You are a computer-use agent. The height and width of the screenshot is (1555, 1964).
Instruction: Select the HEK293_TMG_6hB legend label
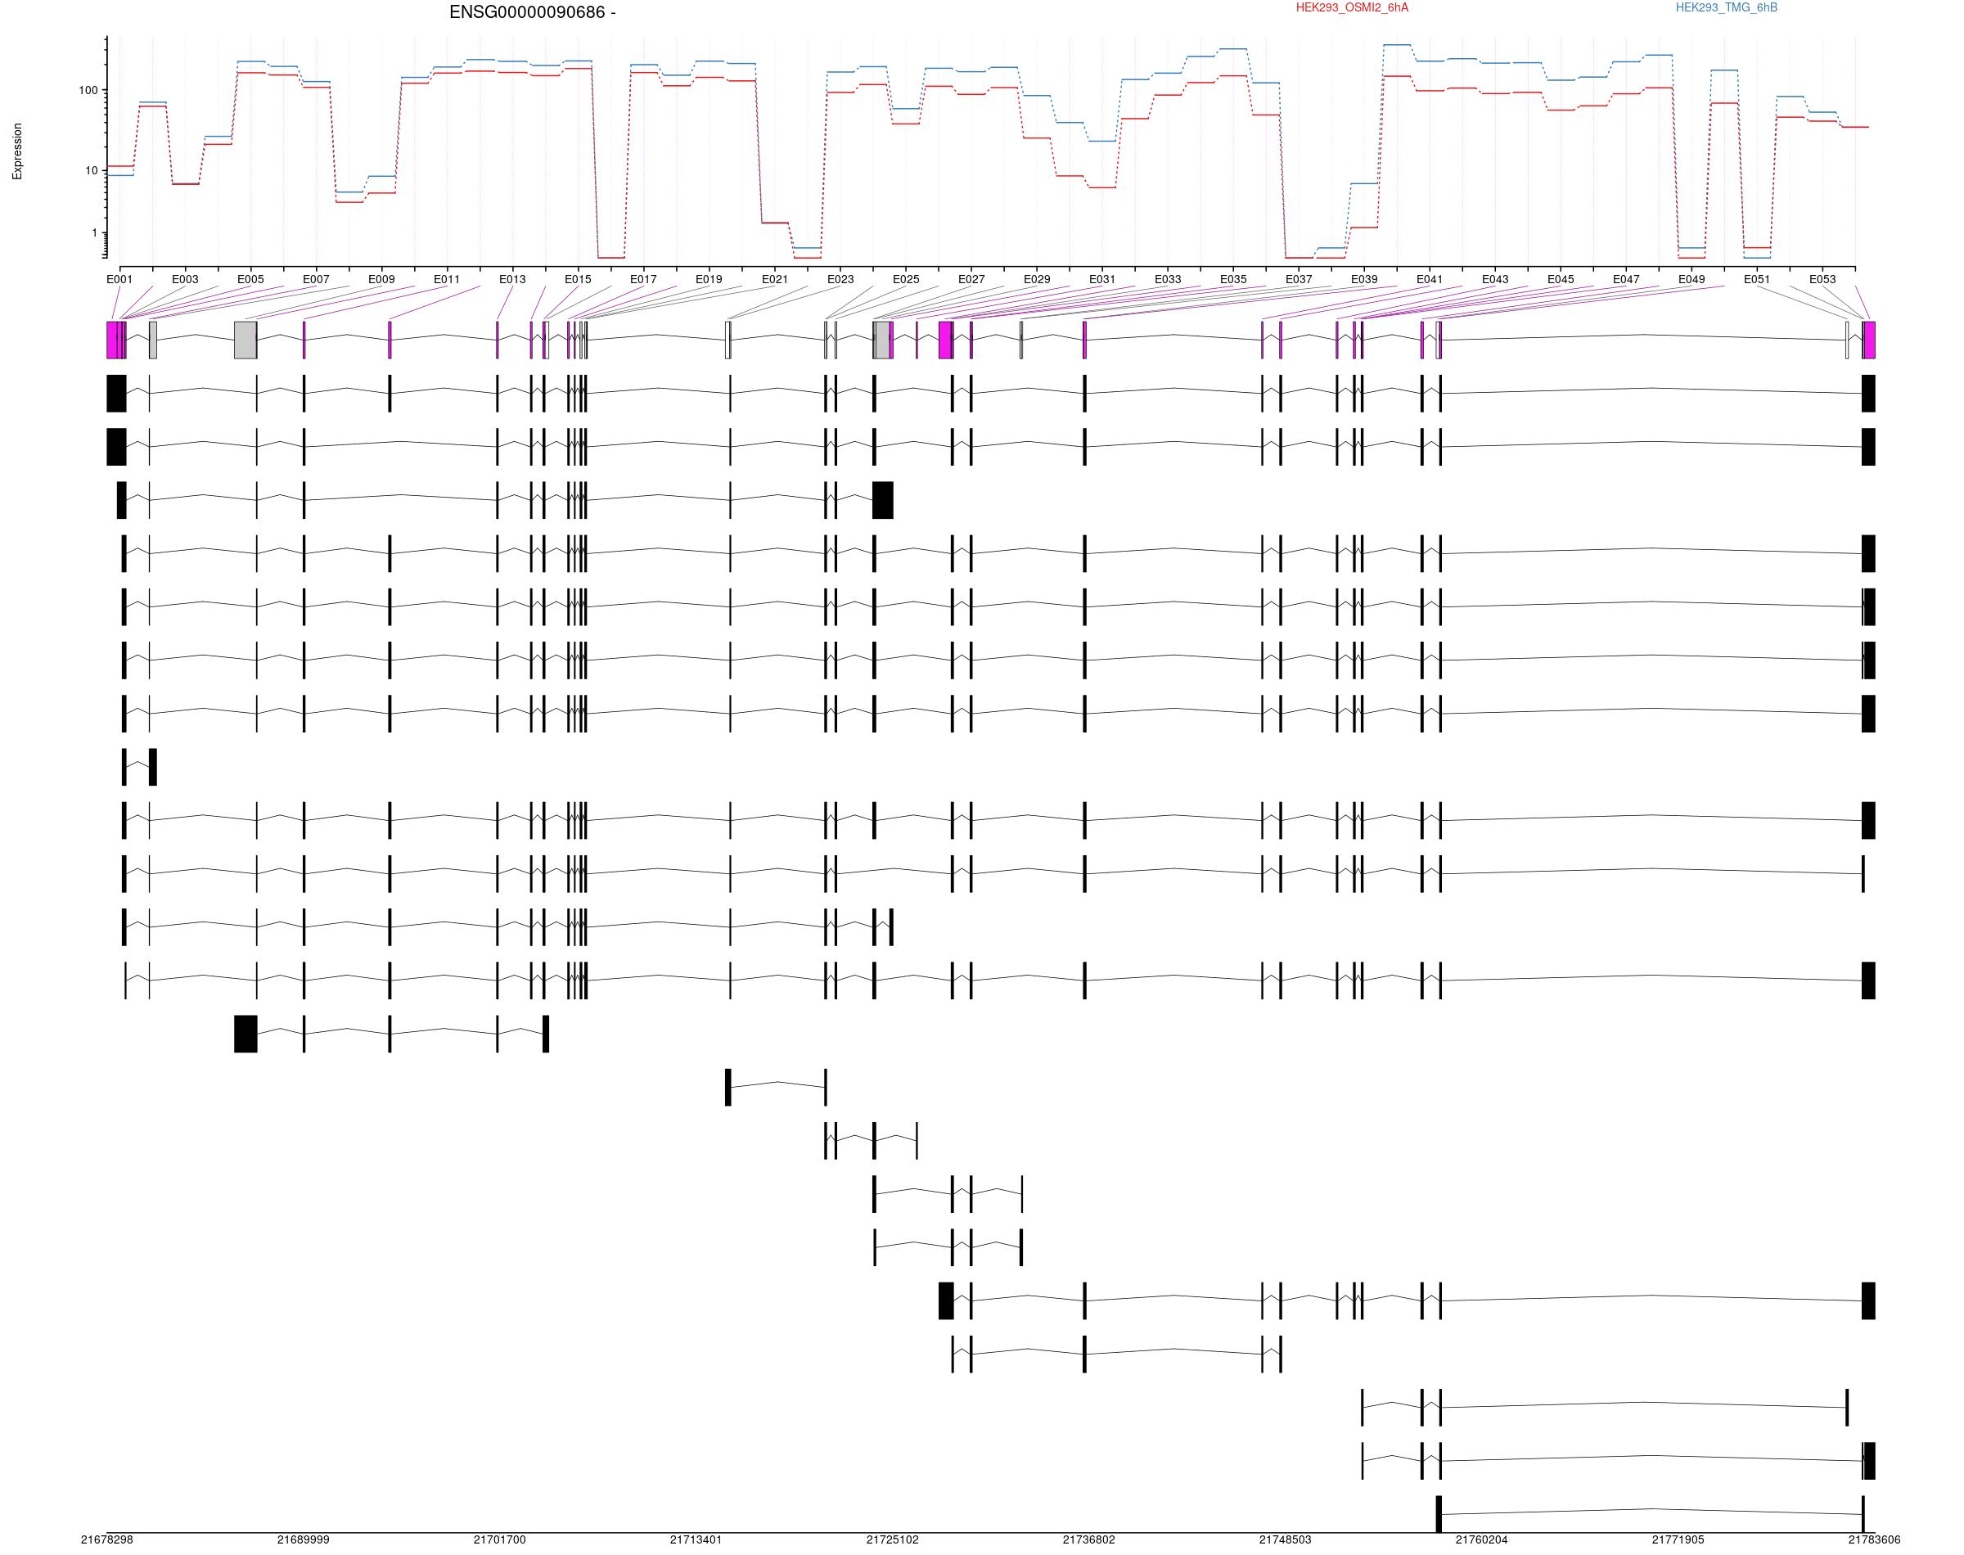tap(1727, 8)
